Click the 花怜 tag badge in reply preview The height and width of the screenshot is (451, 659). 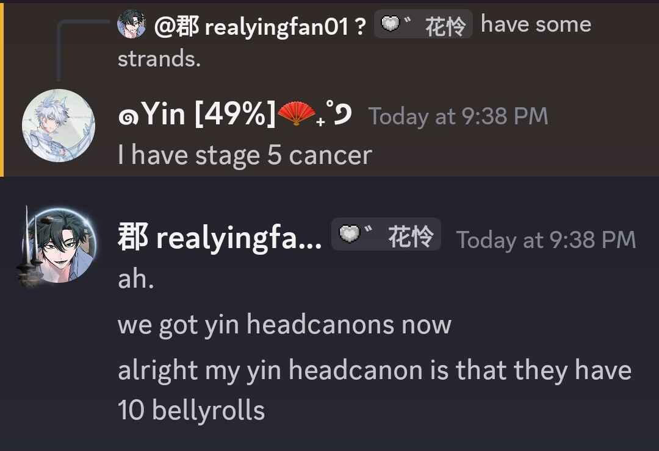(423, 24)
